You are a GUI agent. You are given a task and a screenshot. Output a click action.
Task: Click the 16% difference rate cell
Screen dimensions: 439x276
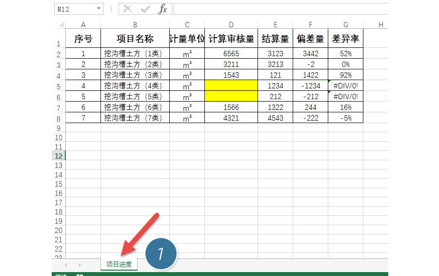[x=345, y=107]
